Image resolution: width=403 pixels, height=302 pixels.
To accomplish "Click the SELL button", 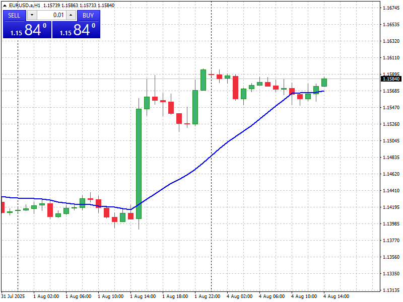I will 14,16.
